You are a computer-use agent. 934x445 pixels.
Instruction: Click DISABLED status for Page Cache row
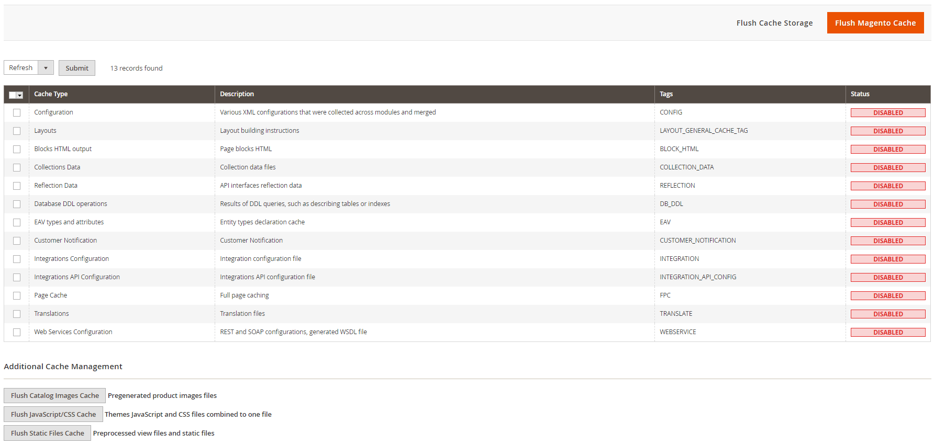[x=888, y=295]
